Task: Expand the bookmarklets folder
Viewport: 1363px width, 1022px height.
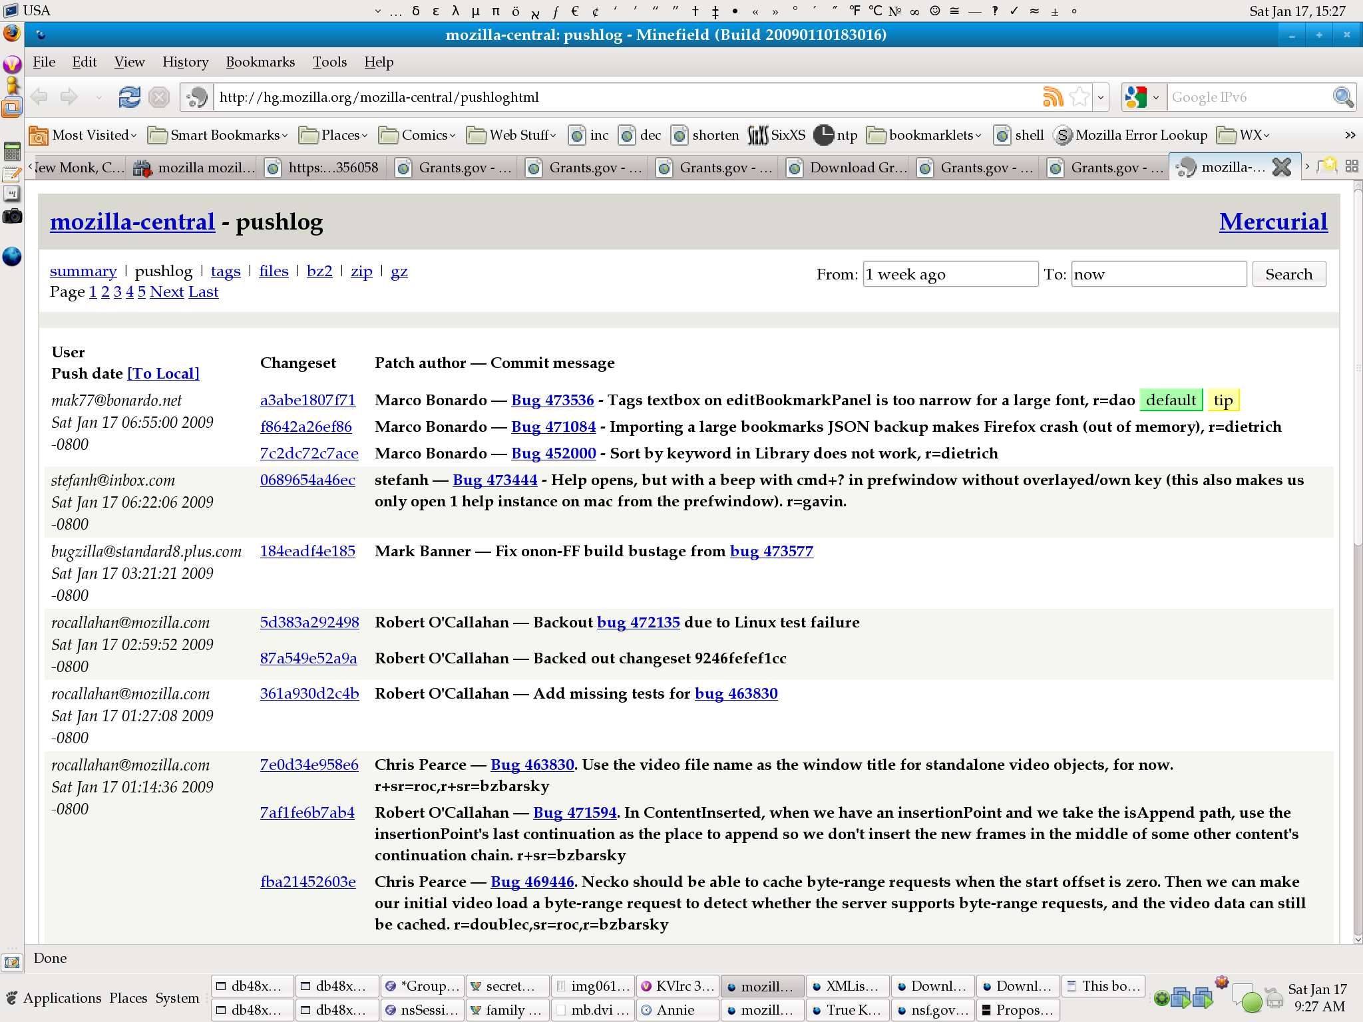Action: click(924, 135)
